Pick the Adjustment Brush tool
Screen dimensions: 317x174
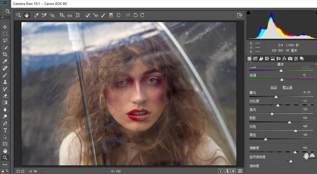[x=103, y=15]
